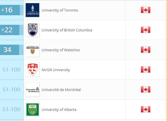Open the University of Alberta link
The height and width of the screenshot is (121, 167).
pos(59,109)
